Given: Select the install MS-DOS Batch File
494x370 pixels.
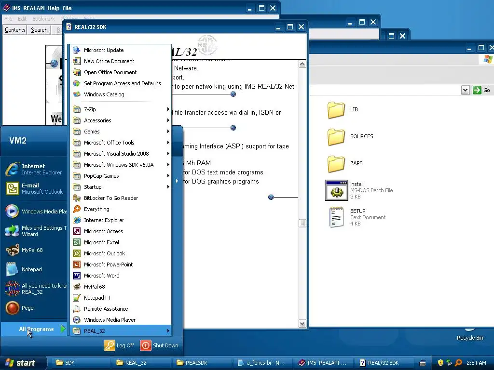Looking at the screenshot, I should point(359,190).
